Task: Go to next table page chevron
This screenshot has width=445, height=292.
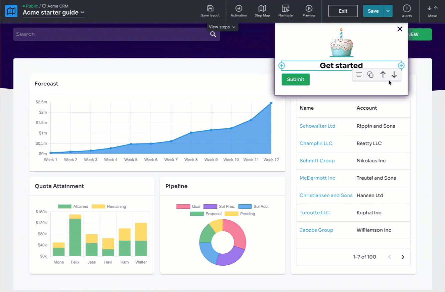Action: point(403,257)
